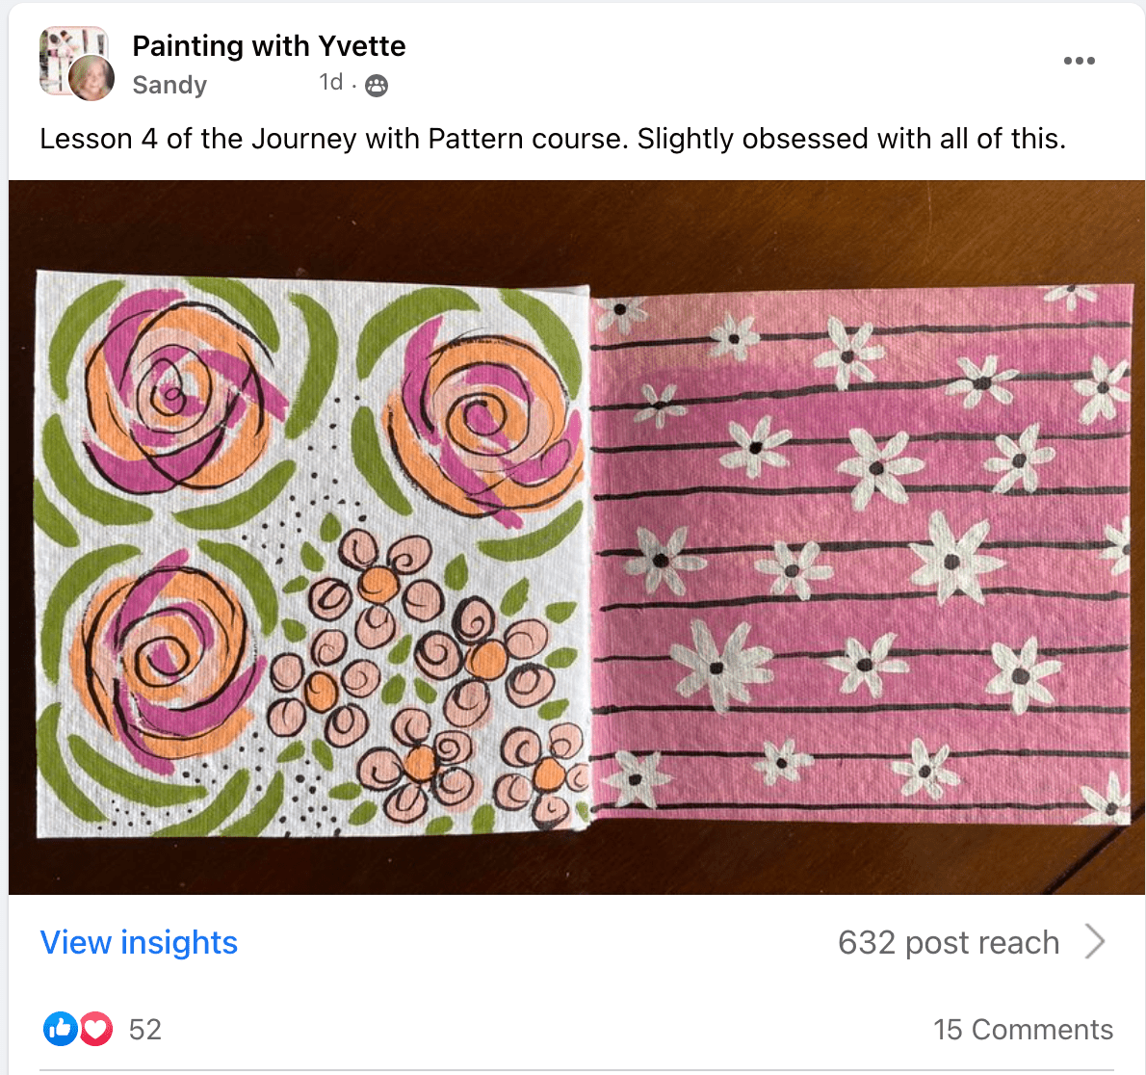
Task: Click the blue thumbs-up Like reaction icon
Action: pos(60,1030)
